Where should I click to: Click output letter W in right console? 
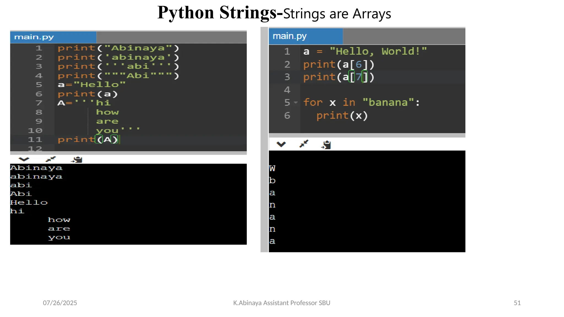[x=272, y=168]
